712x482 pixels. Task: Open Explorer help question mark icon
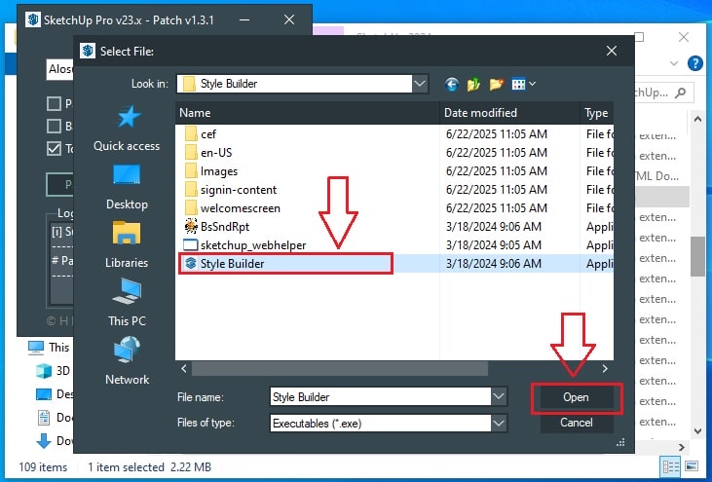(695, 63)
